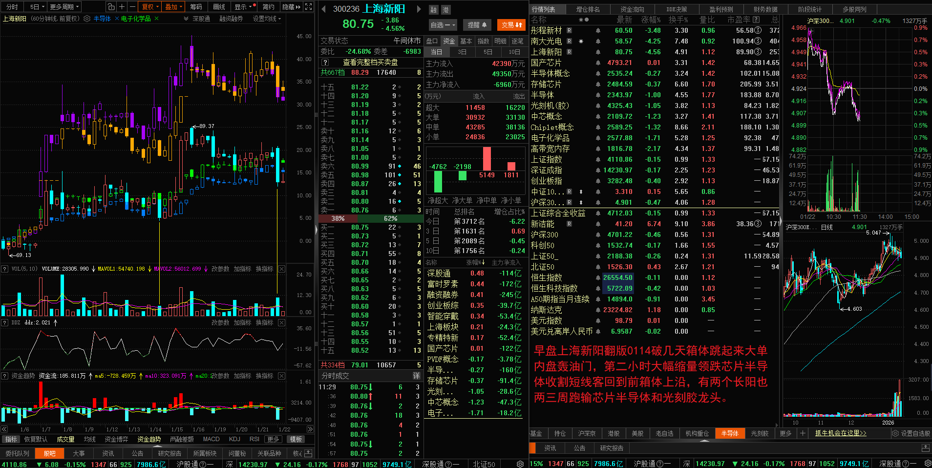The width and height of the screenshot is (932, 468).
Task: Zoom out the K-line chart with minus
Action: pos(132,7)
